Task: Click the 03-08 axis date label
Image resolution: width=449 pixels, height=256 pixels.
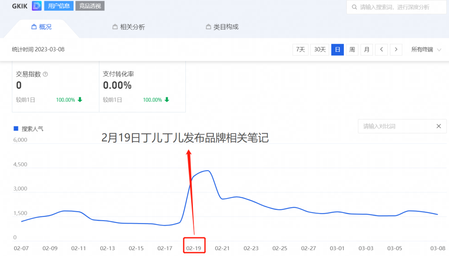Action: (438, 248)
